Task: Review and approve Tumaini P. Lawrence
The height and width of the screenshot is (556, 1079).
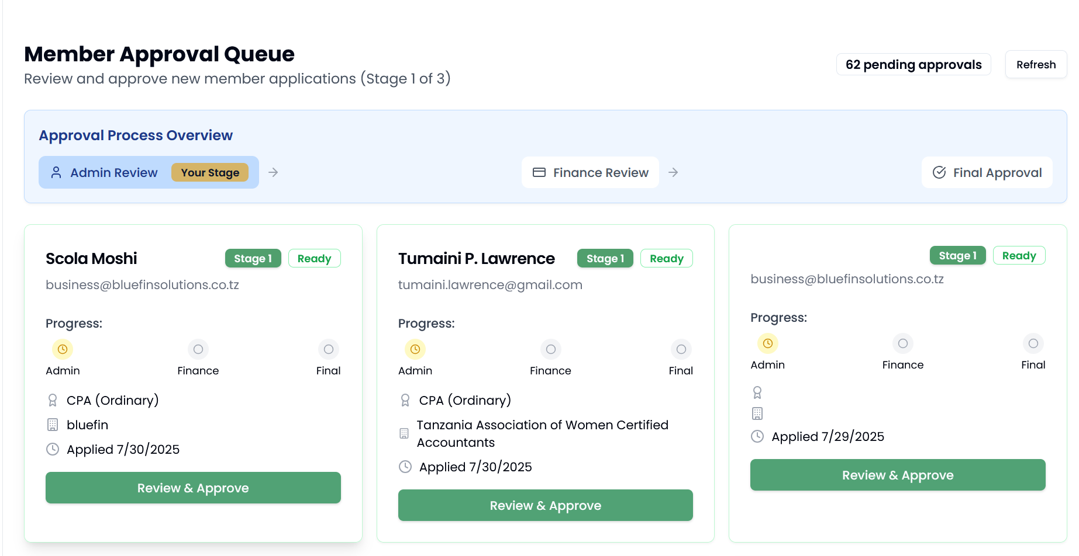Action: (545, 505)
